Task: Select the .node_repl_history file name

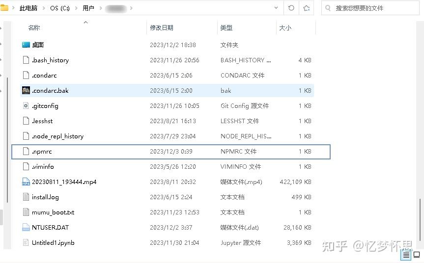Action: tap(57, 136)
